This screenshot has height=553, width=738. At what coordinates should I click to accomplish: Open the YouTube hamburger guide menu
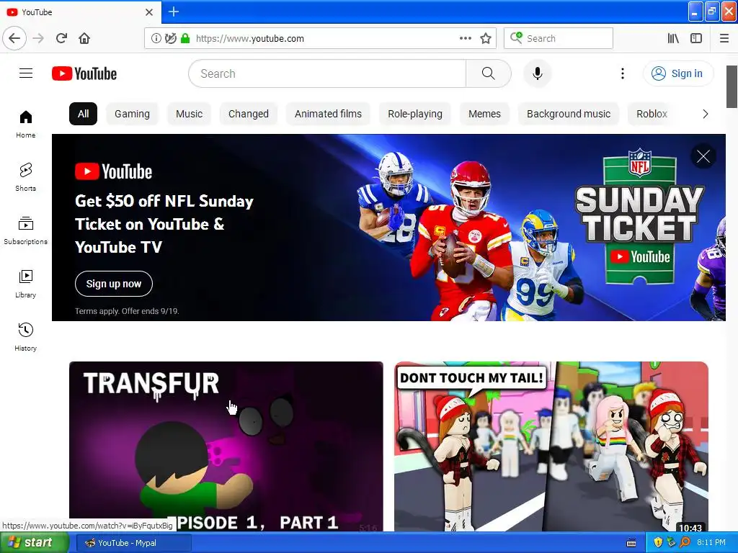26,73
